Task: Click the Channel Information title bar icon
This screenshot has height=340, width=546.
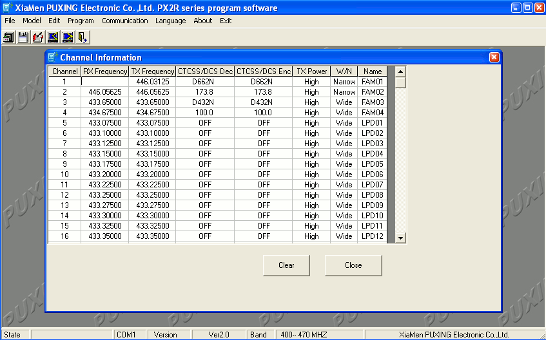Action: [x=53, y=57]
